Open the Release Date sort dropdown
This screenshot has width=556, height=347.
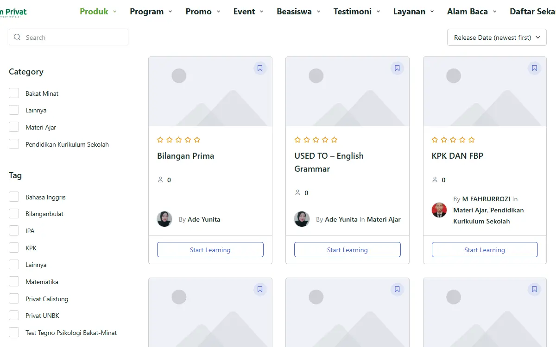(497, 37)
